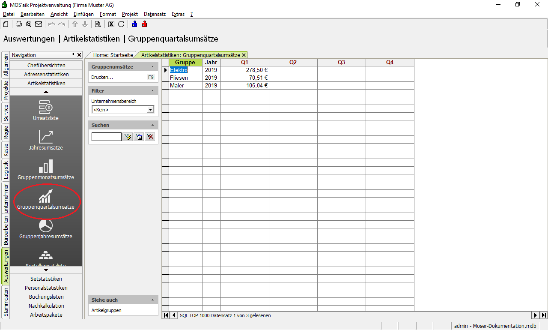Click Drucken... in Gruppenumsätze panel

(x=102, y=77)
